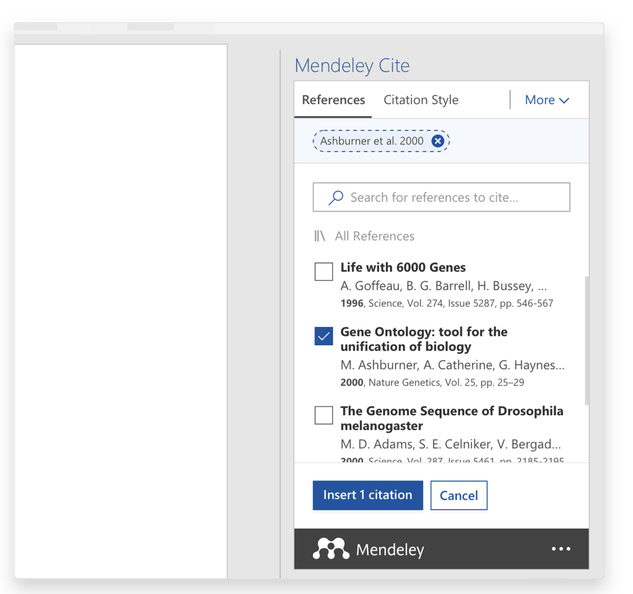Image resolution: width=633 pixels, height=594 pixels.
Task: Click the Mendeley logo in the footer
Action: click(331, 549)
